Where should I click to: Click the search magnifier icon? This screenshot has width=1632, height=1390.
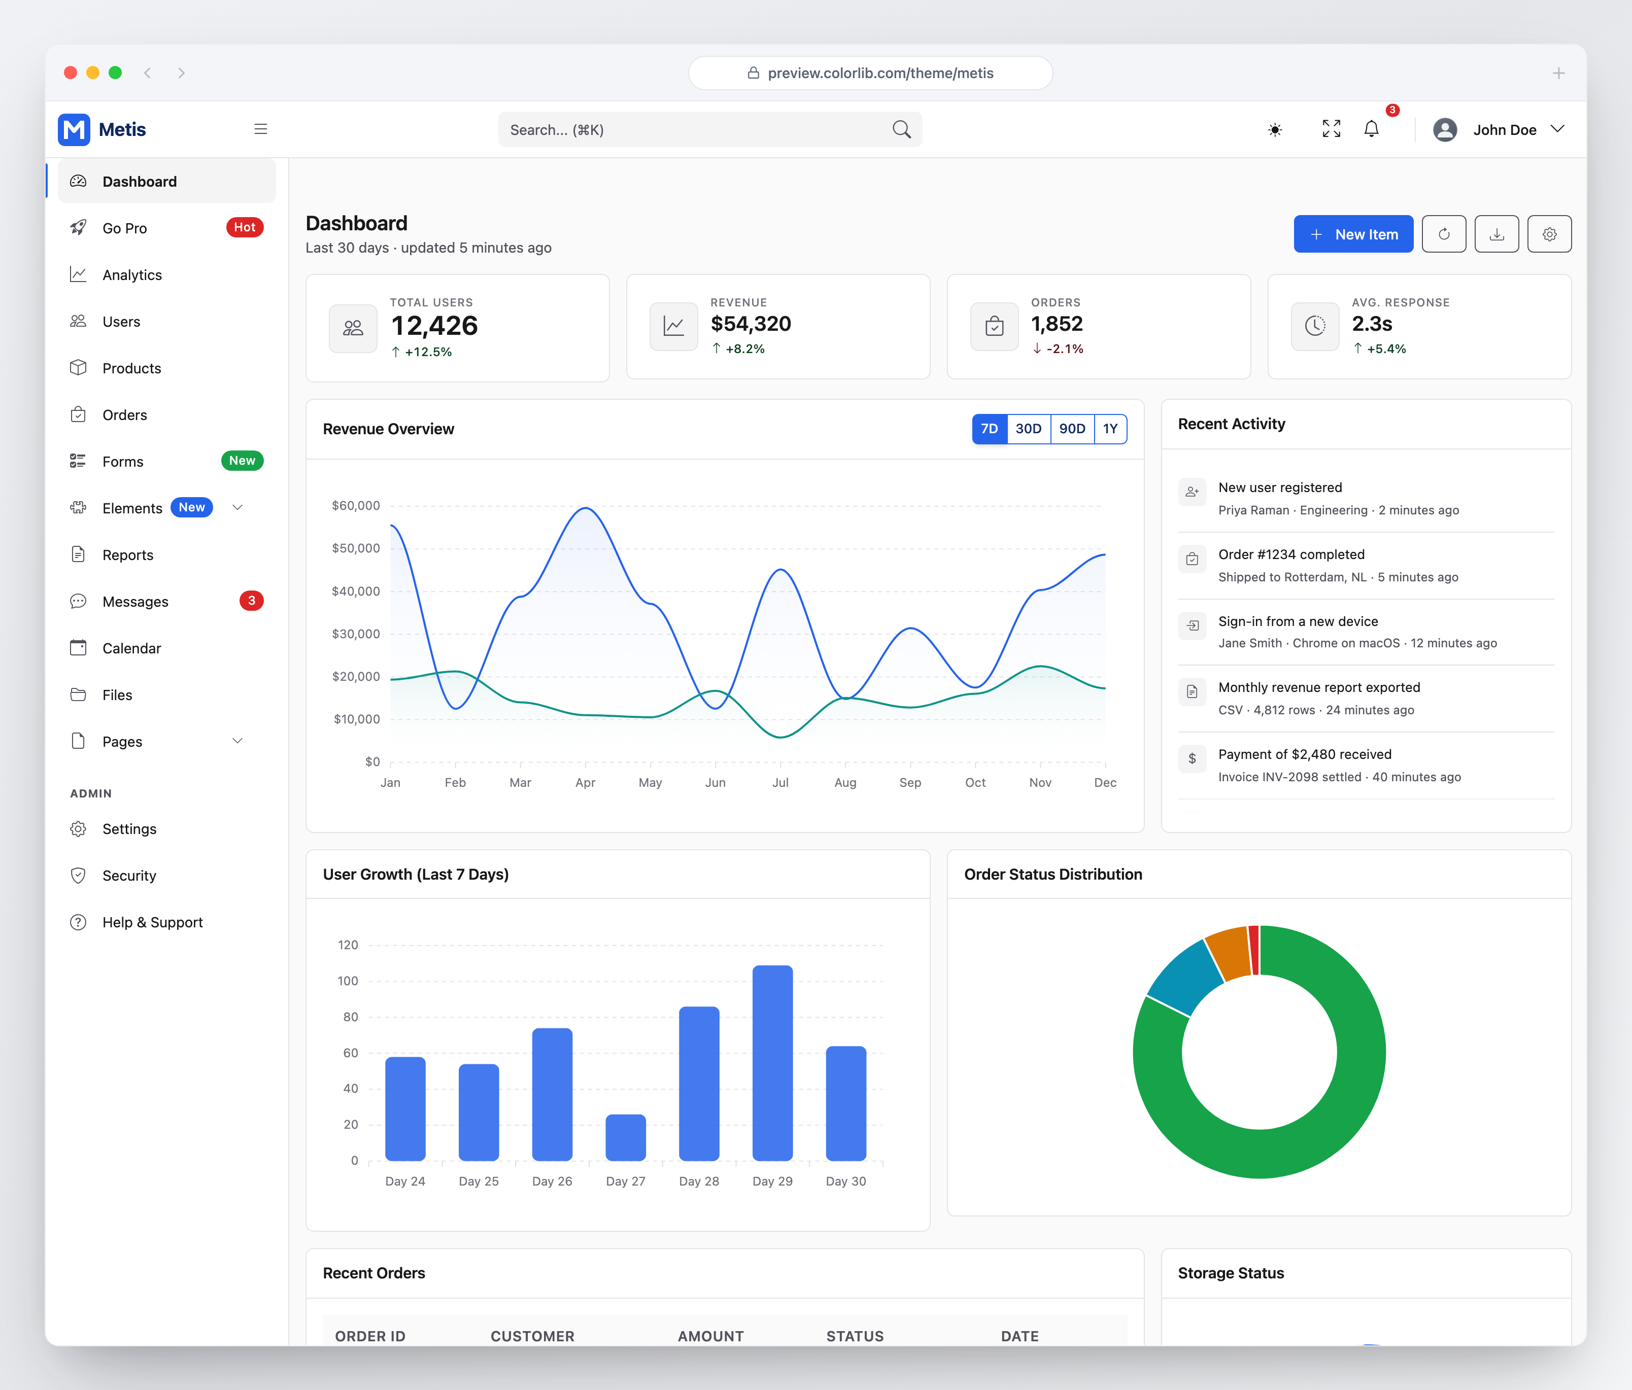(901, 129)
